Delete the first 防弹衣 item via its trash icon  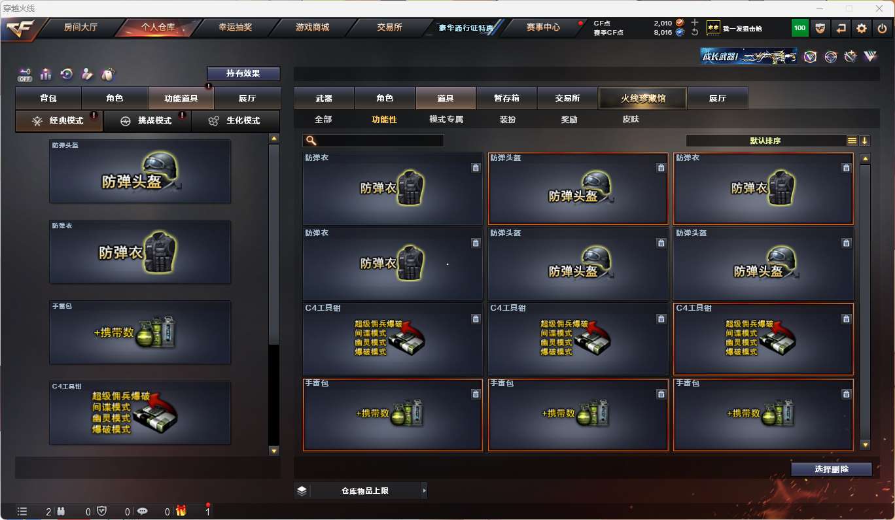pos(476,168)
